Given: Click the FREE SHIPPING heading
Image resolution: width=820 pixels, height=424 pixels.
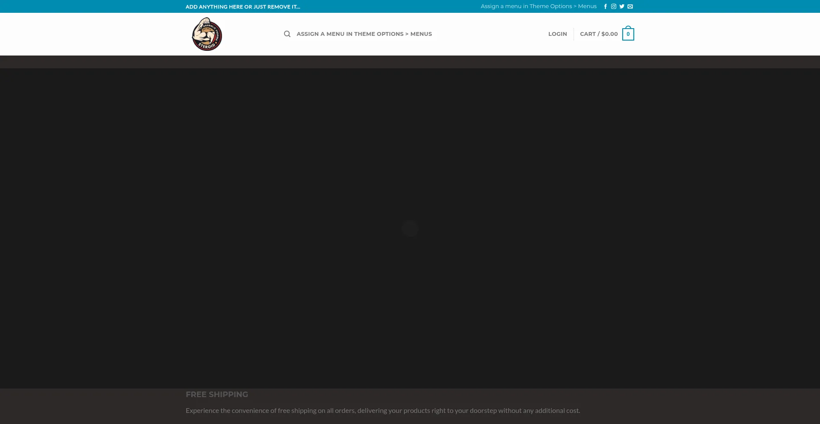Looking at the screenshot, I should pyautogui.click(x=217, y=395).
